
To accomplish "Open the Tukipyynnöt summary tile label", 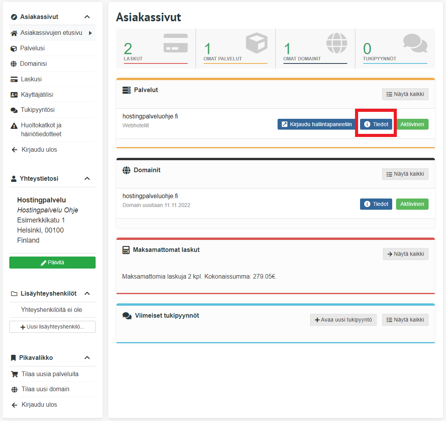I will pos(379,59).
